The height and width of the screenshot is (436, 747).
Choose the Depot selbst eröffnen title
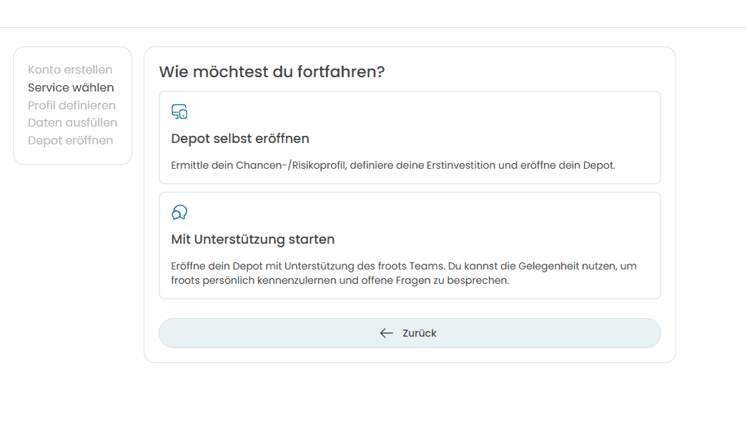[240, 139]
